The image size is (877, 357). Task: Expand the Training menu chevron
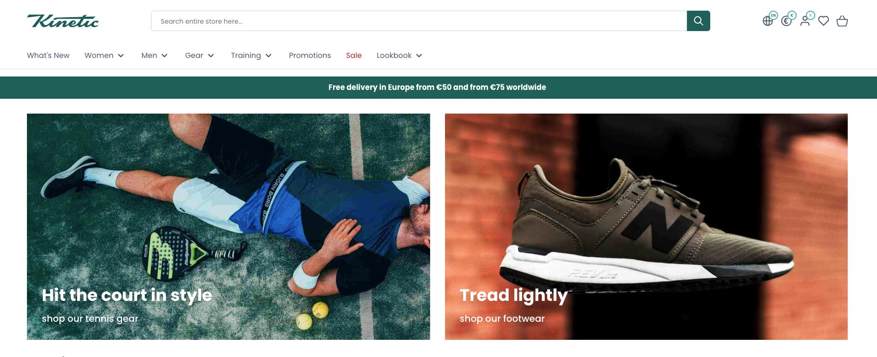tap(268, 56)
